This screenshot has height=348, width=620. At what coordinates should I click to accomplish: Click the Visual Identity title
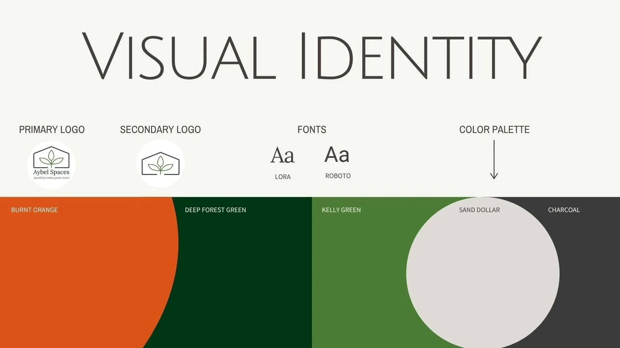coord(312,56)
